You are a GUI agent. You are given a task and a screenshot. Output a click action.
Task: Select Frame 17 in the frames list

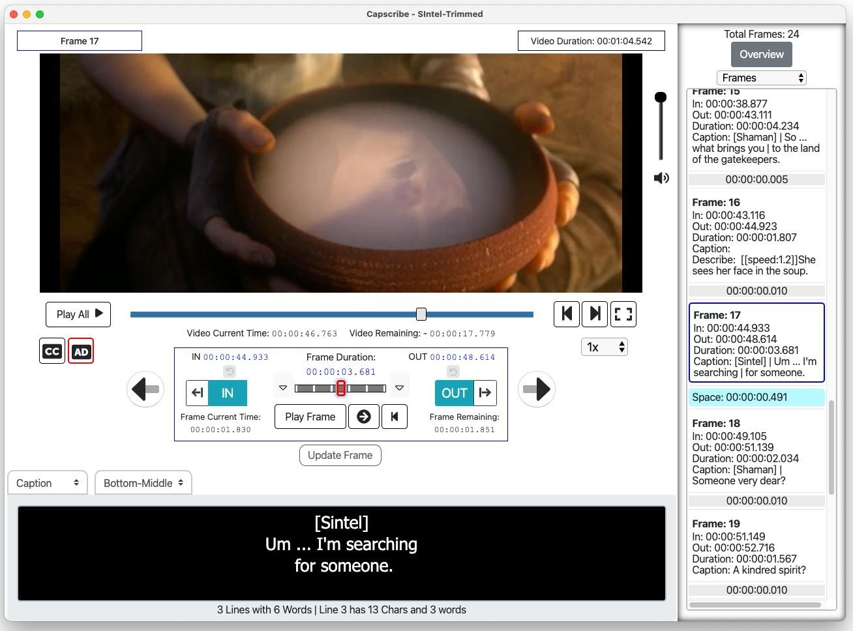point(756,343)
